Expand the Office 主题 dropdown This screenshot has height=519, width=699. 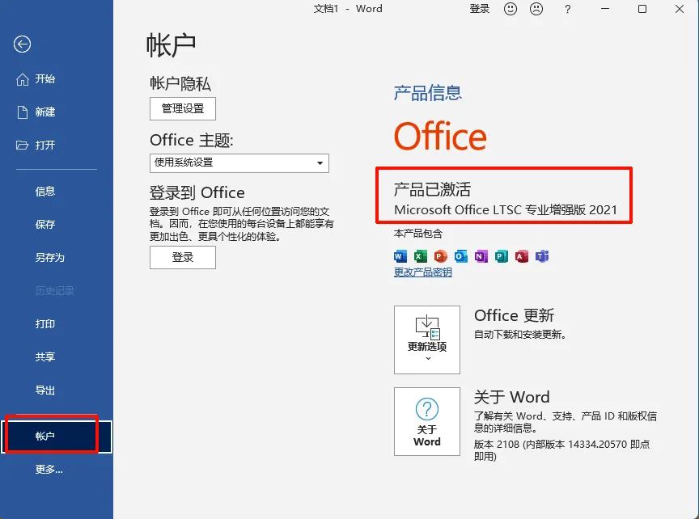[239, 163]
